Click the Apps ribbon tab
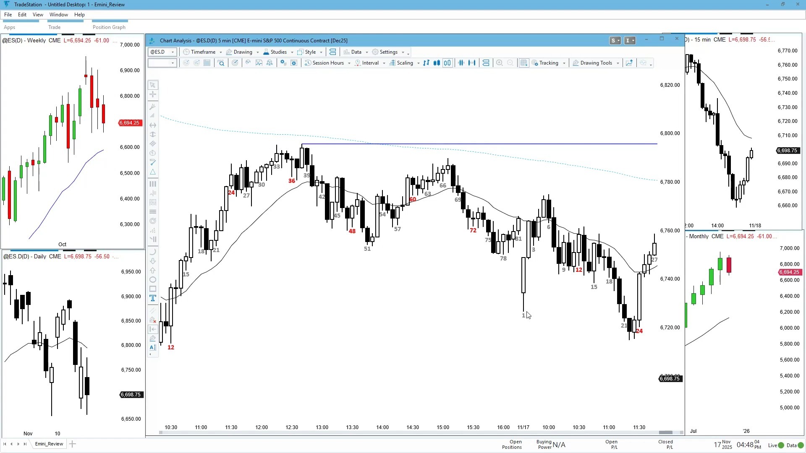 coord(10,27)
